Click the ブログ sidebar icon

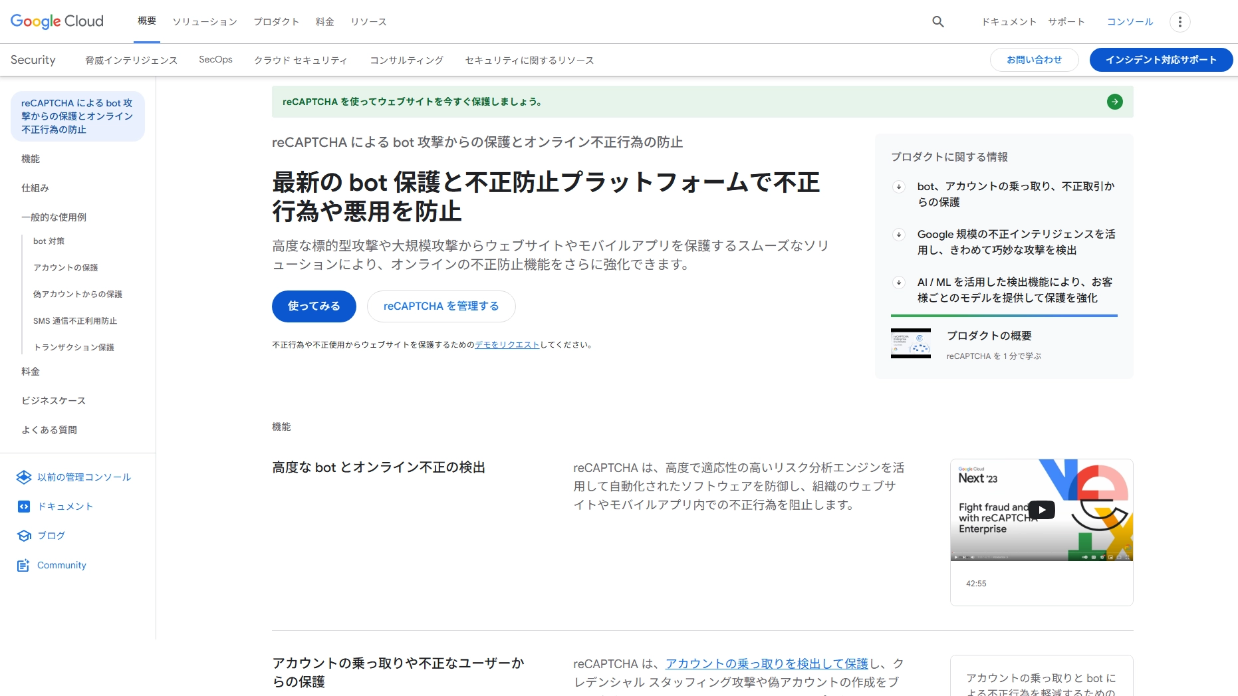[24, 536]
